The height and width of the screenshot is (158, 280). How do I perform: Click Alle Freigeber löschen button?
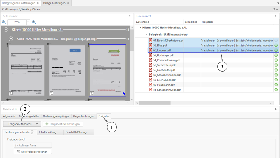[33, 152]
